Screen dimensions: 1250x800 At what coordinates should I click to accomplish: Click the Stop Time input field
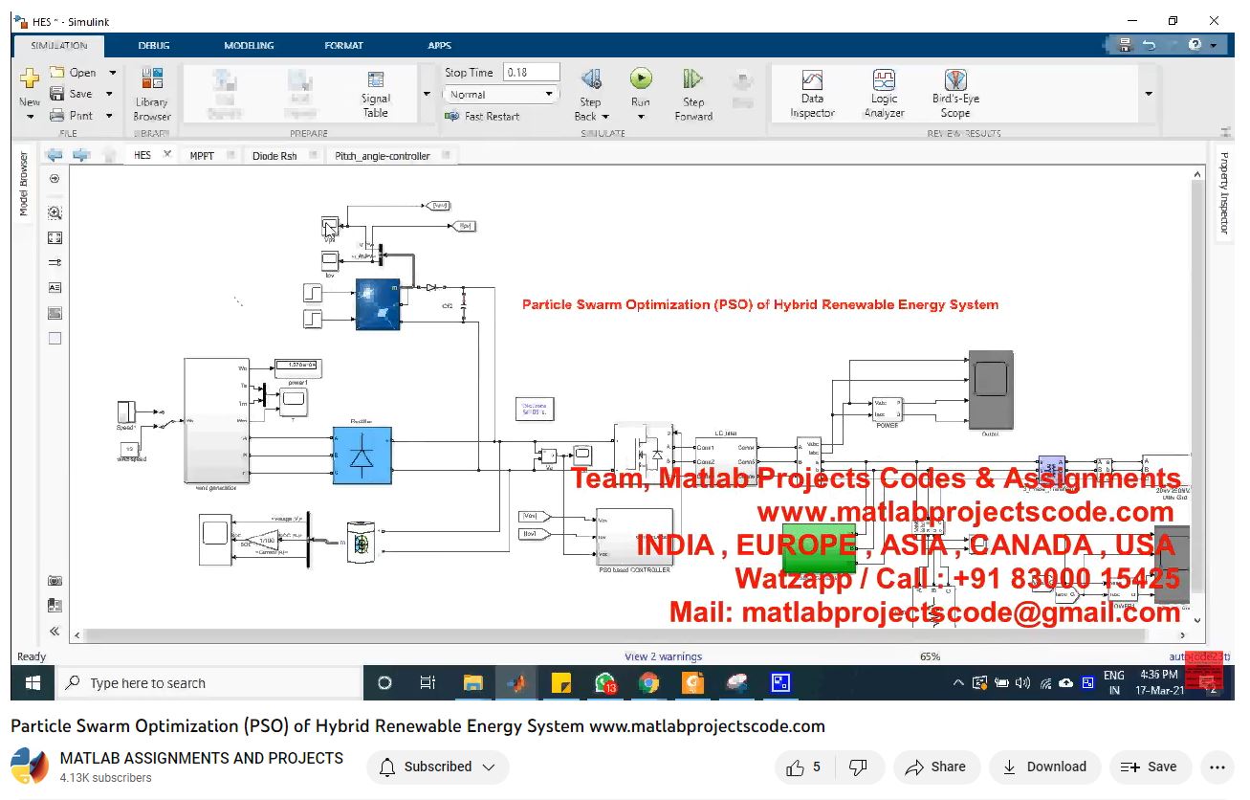coord(531,72)
